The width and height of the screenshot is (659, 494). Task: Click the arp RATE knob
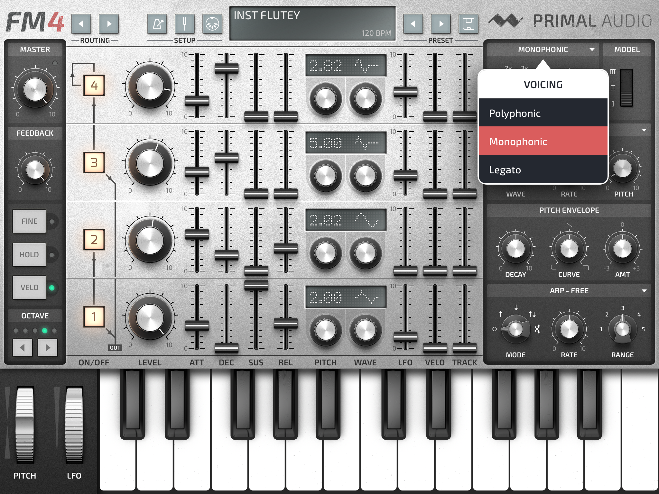569,329
